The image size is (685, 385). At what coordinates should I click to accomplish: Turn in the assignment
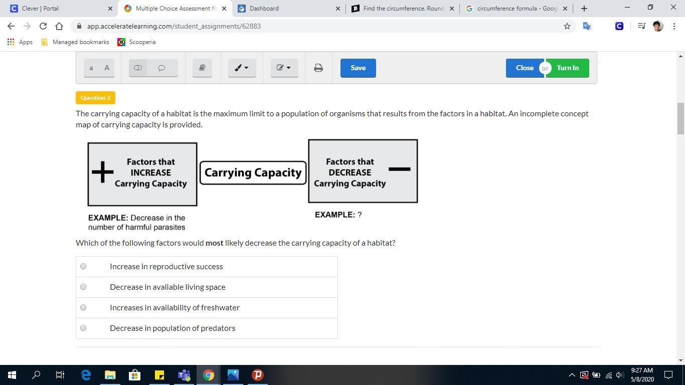pyautogui.click(x=568, y=68)
